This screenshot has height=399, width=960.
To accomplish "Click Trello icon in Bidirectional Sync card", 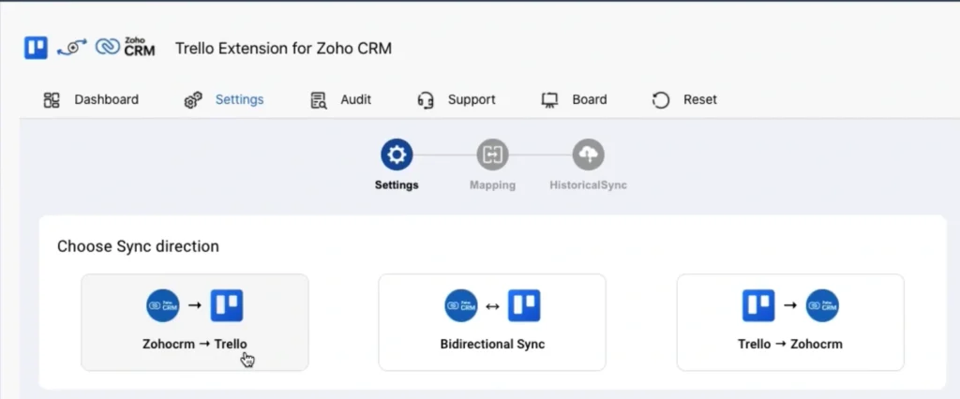I will [524, 305].
